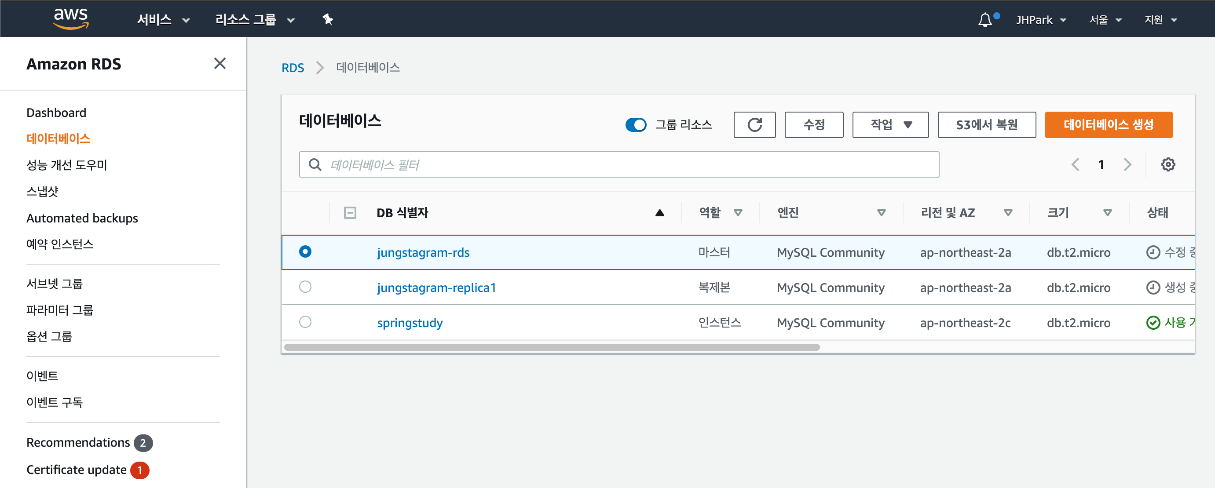Click the AWS logo home icon
1215x488 pixels.
[x=71, y=19]
